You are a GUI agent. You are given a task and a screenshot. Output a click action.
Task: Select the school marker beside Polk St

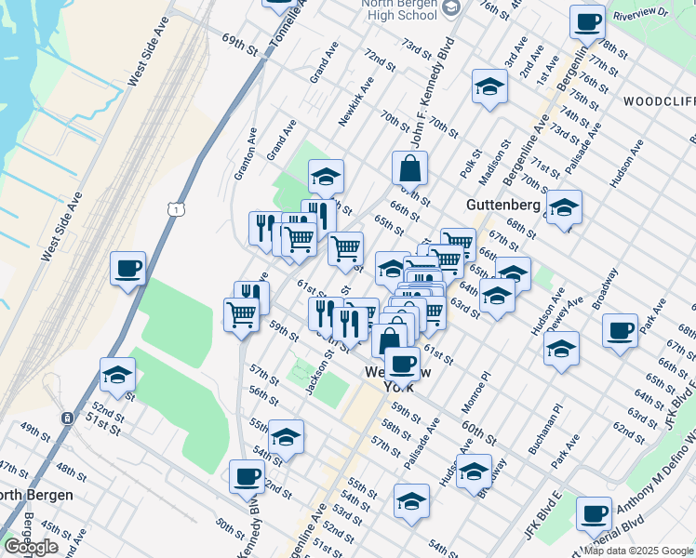point(489,87)
